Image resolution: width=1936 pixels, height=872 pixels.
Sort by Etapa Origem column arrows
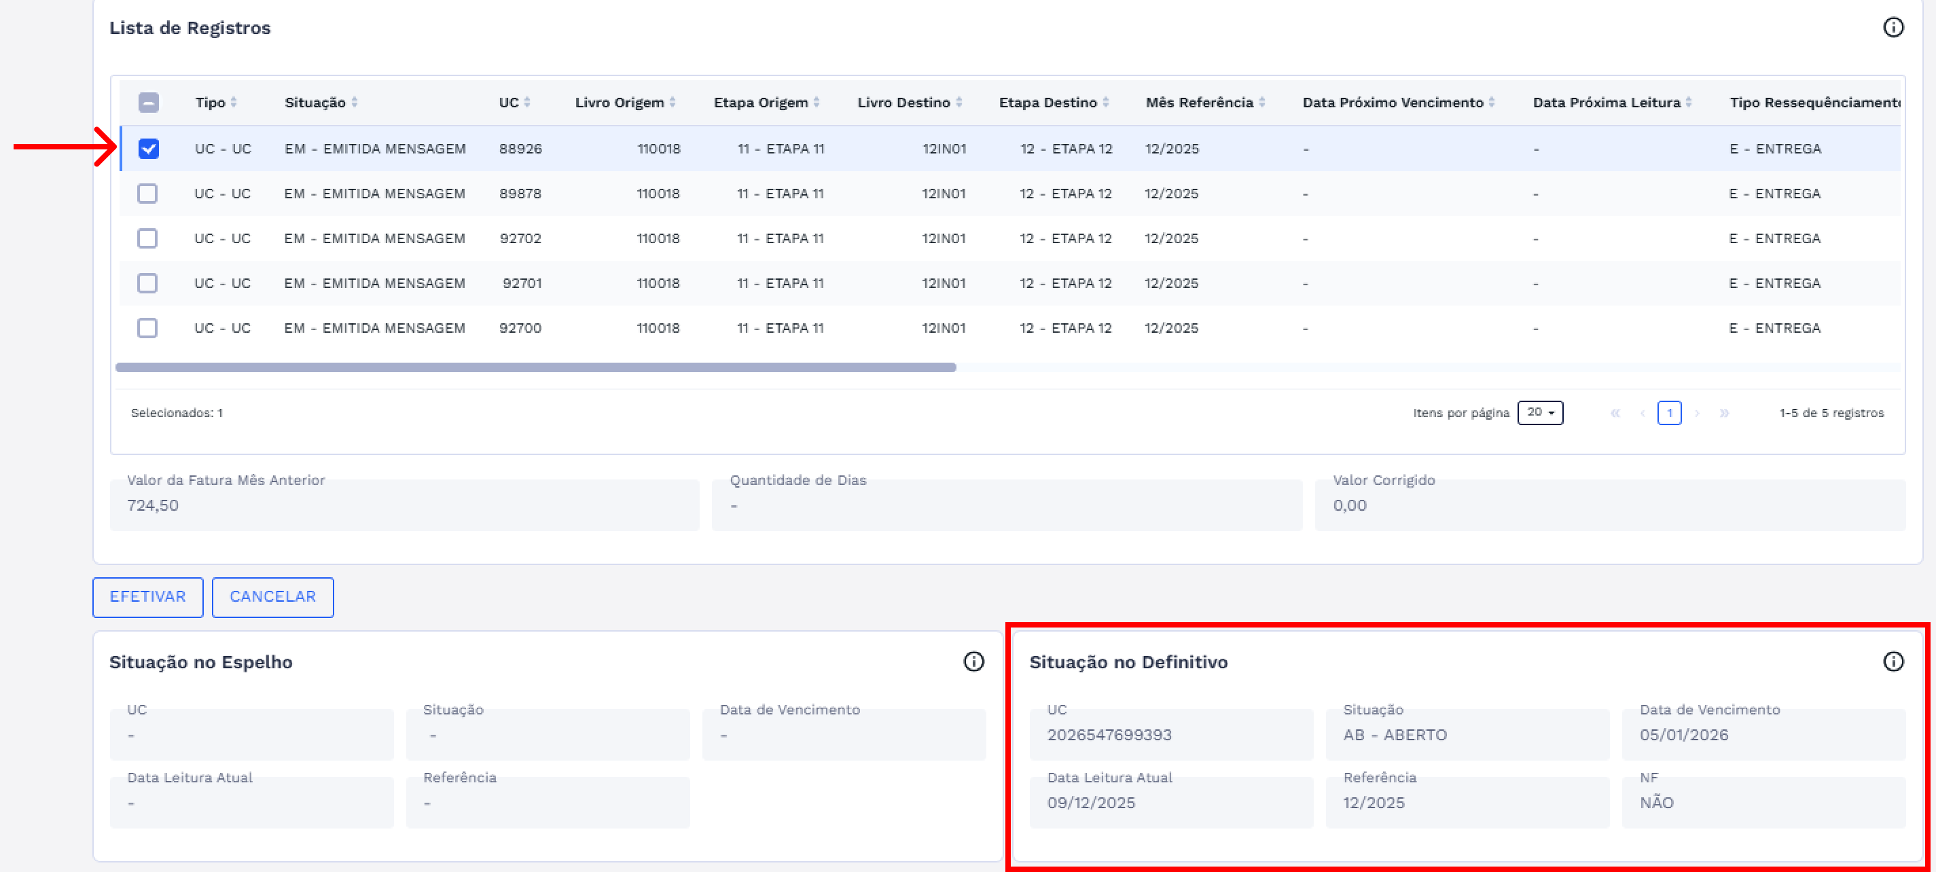817,102
